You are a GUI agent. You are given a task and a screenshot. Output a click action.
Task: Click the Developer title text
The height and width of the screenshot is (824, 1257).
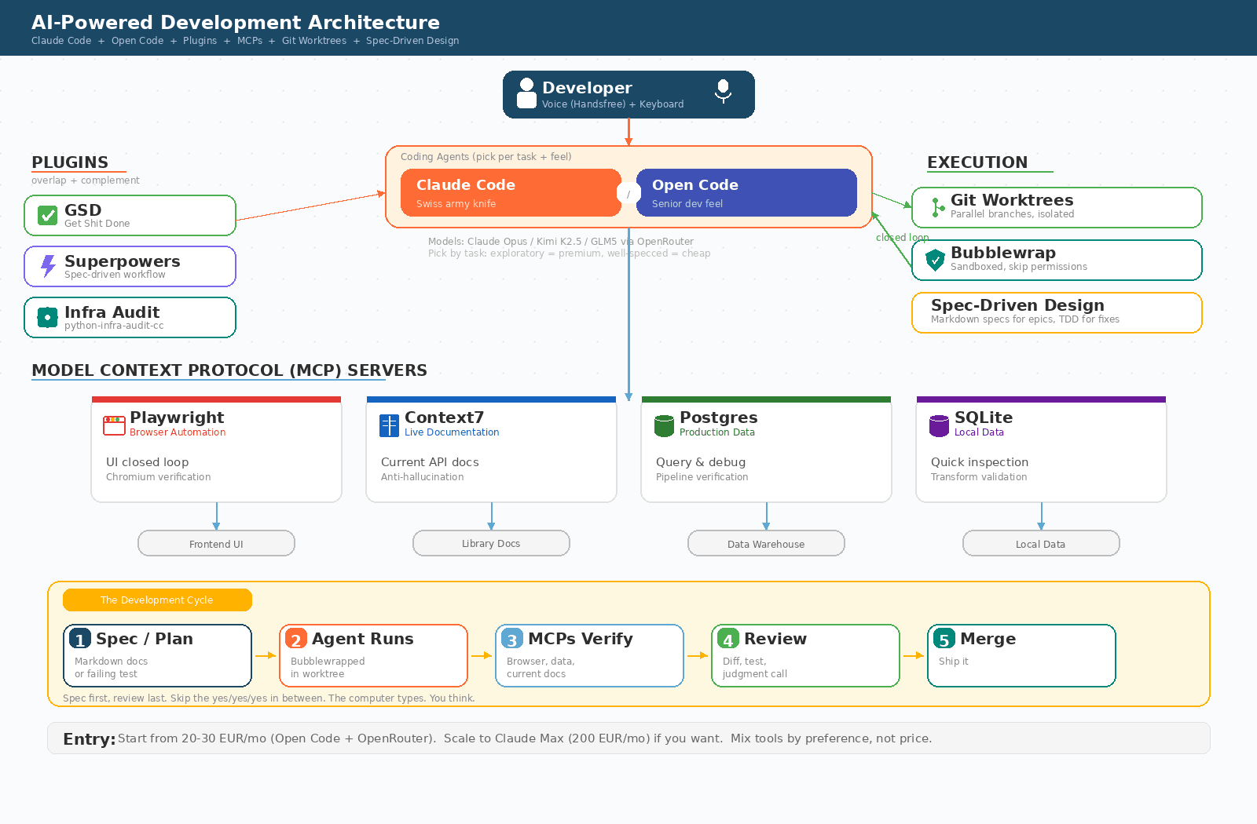(587, 88)
